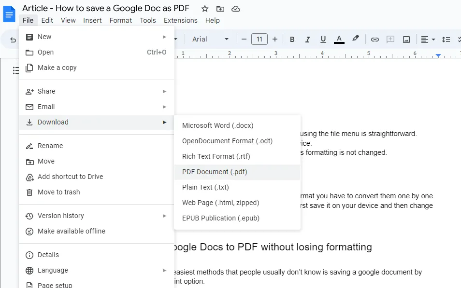Image resolution: width=461 pixels, height=288 pixels.
Task: Select Make a copy
Action: pos(97,68)
